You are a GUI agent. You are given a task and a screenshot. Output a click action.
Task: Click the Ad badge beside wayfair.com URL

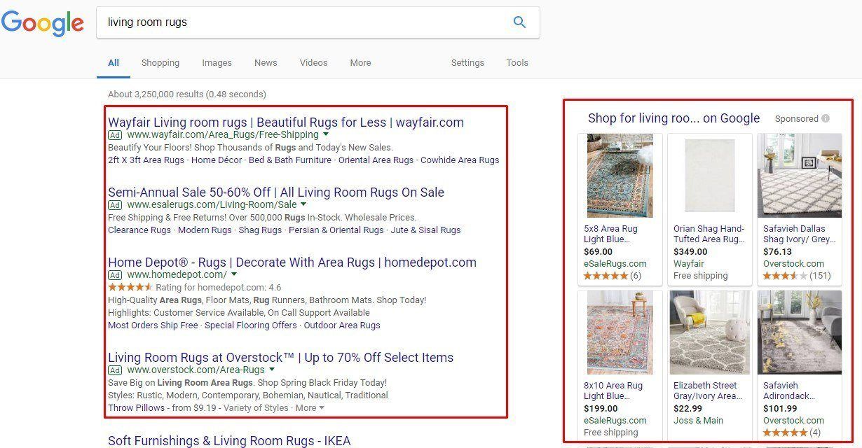(115, 134)
